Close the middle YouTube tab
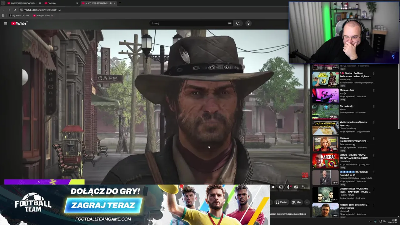Viewport: 400px width, 225px height. (77, 3)
